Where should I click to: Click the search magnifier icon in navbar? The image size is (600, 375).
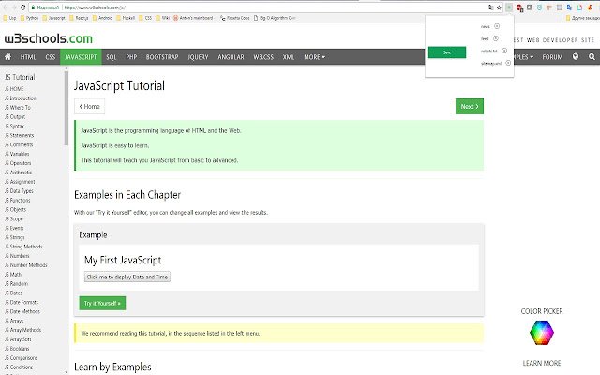pyautogui.click(x=592, y=56)
